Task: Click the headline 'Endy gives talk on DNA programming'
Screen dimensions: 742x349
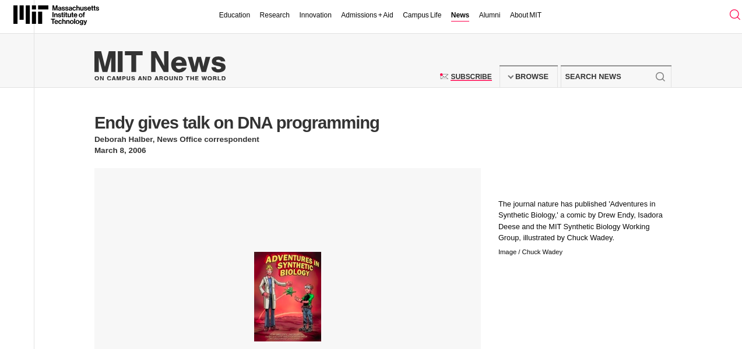Action: click(x=237, y=123)
